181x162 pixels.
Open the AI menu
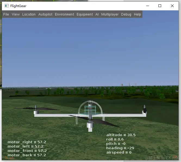click(97, 14)
